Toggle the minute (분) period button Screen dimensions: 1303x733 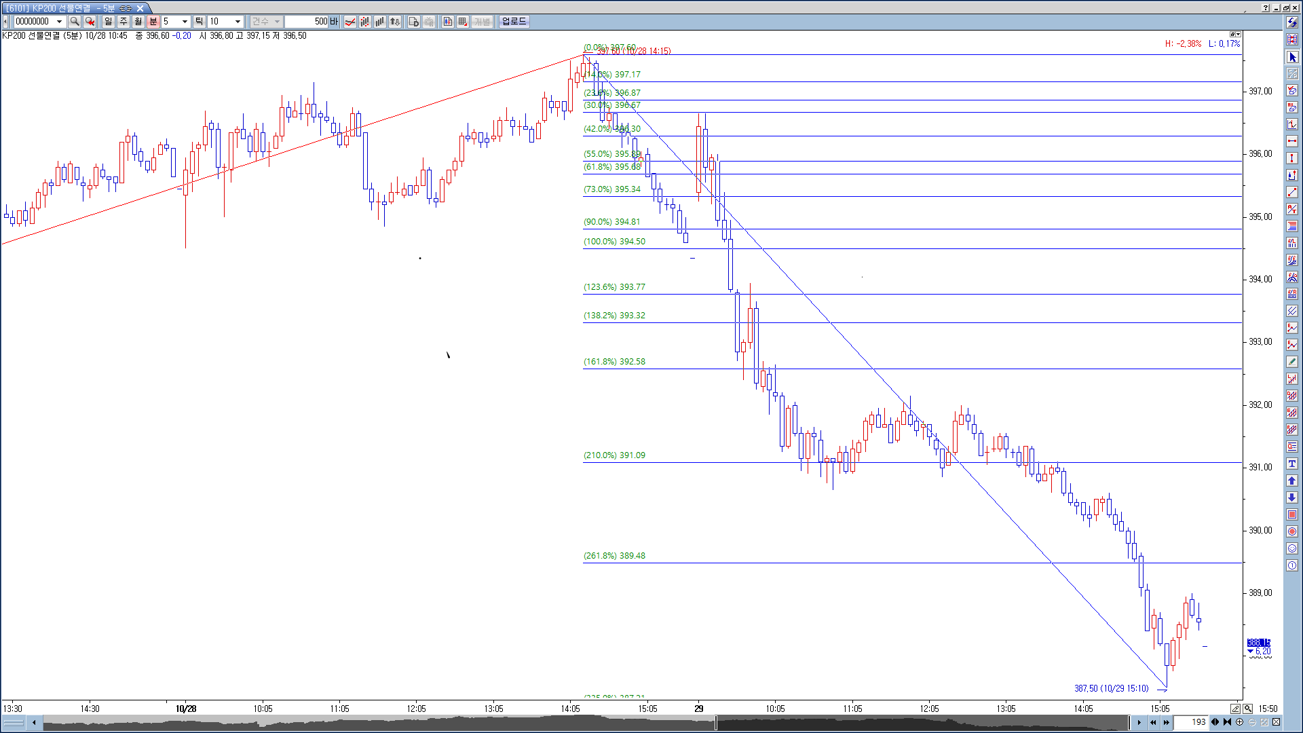(x=153, y=22)
